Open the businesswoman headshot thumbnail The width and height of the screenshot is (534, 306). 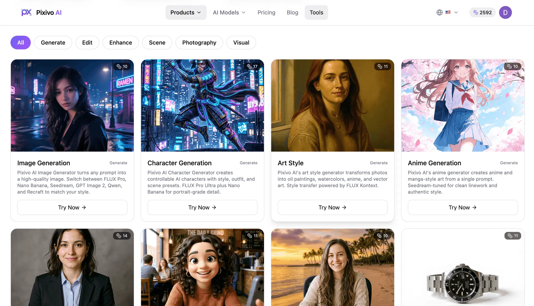[72, 267]
